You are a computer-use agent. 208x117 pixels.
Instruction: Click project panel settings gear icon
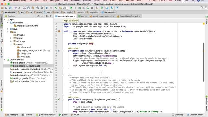(47, 16)
